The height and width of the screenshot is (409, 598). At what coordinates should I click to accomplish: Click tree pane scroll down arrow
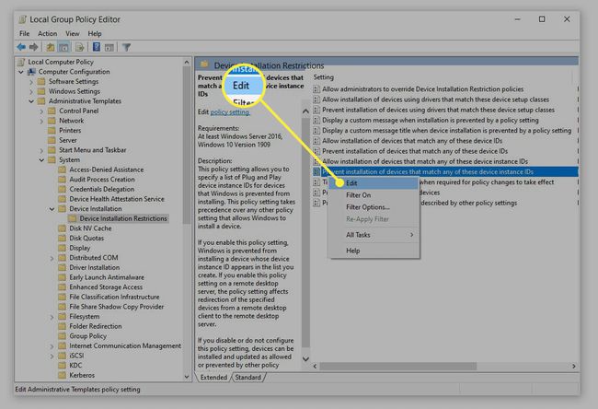(x=187, y=377)
